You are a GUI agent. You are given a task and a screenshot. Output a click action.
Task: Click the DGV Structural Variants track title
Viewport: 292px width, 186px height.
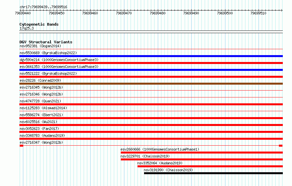point(46,42)
